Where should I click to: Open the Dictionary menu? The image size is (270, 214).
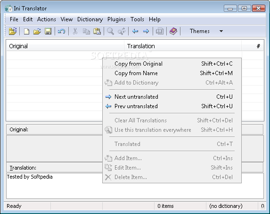(90, 19)
